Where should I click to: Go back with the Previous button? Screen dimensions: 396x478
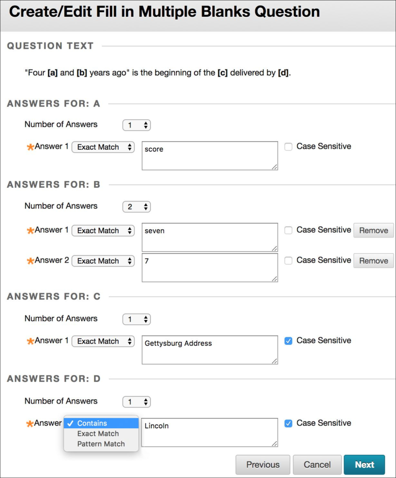pos(263,465)
